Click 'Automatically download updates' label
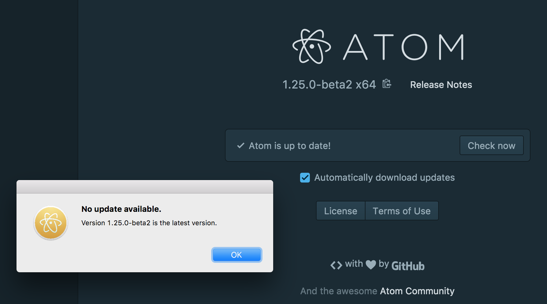The image size is (547, 304). pos(384,178)
